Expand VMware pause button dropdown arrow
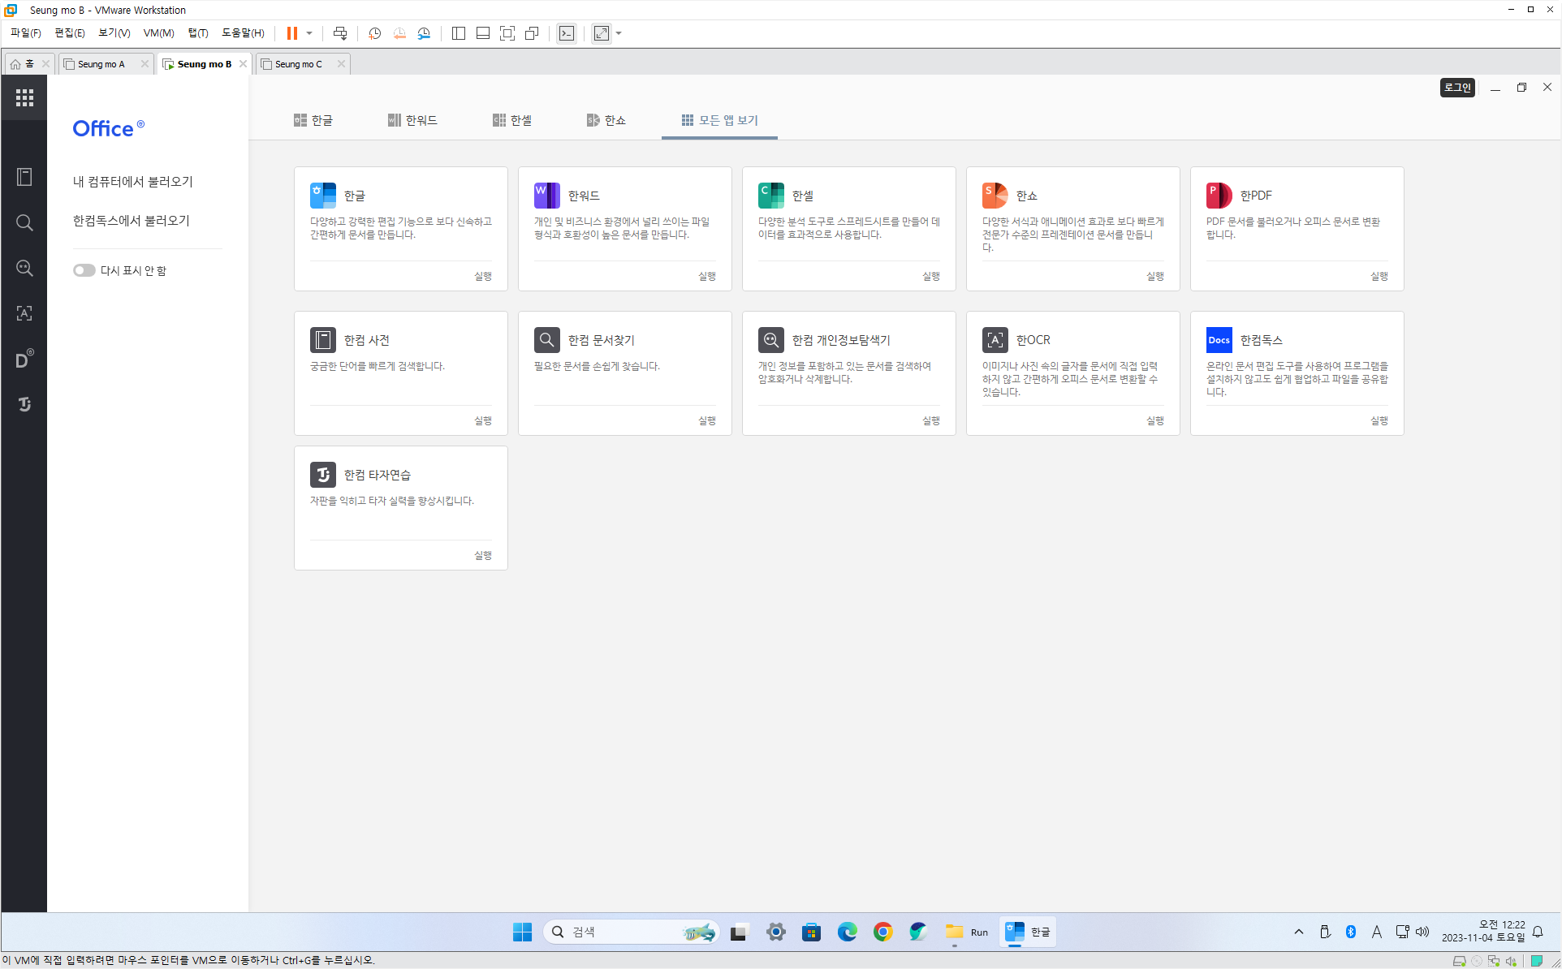 [x=309, y=33]
